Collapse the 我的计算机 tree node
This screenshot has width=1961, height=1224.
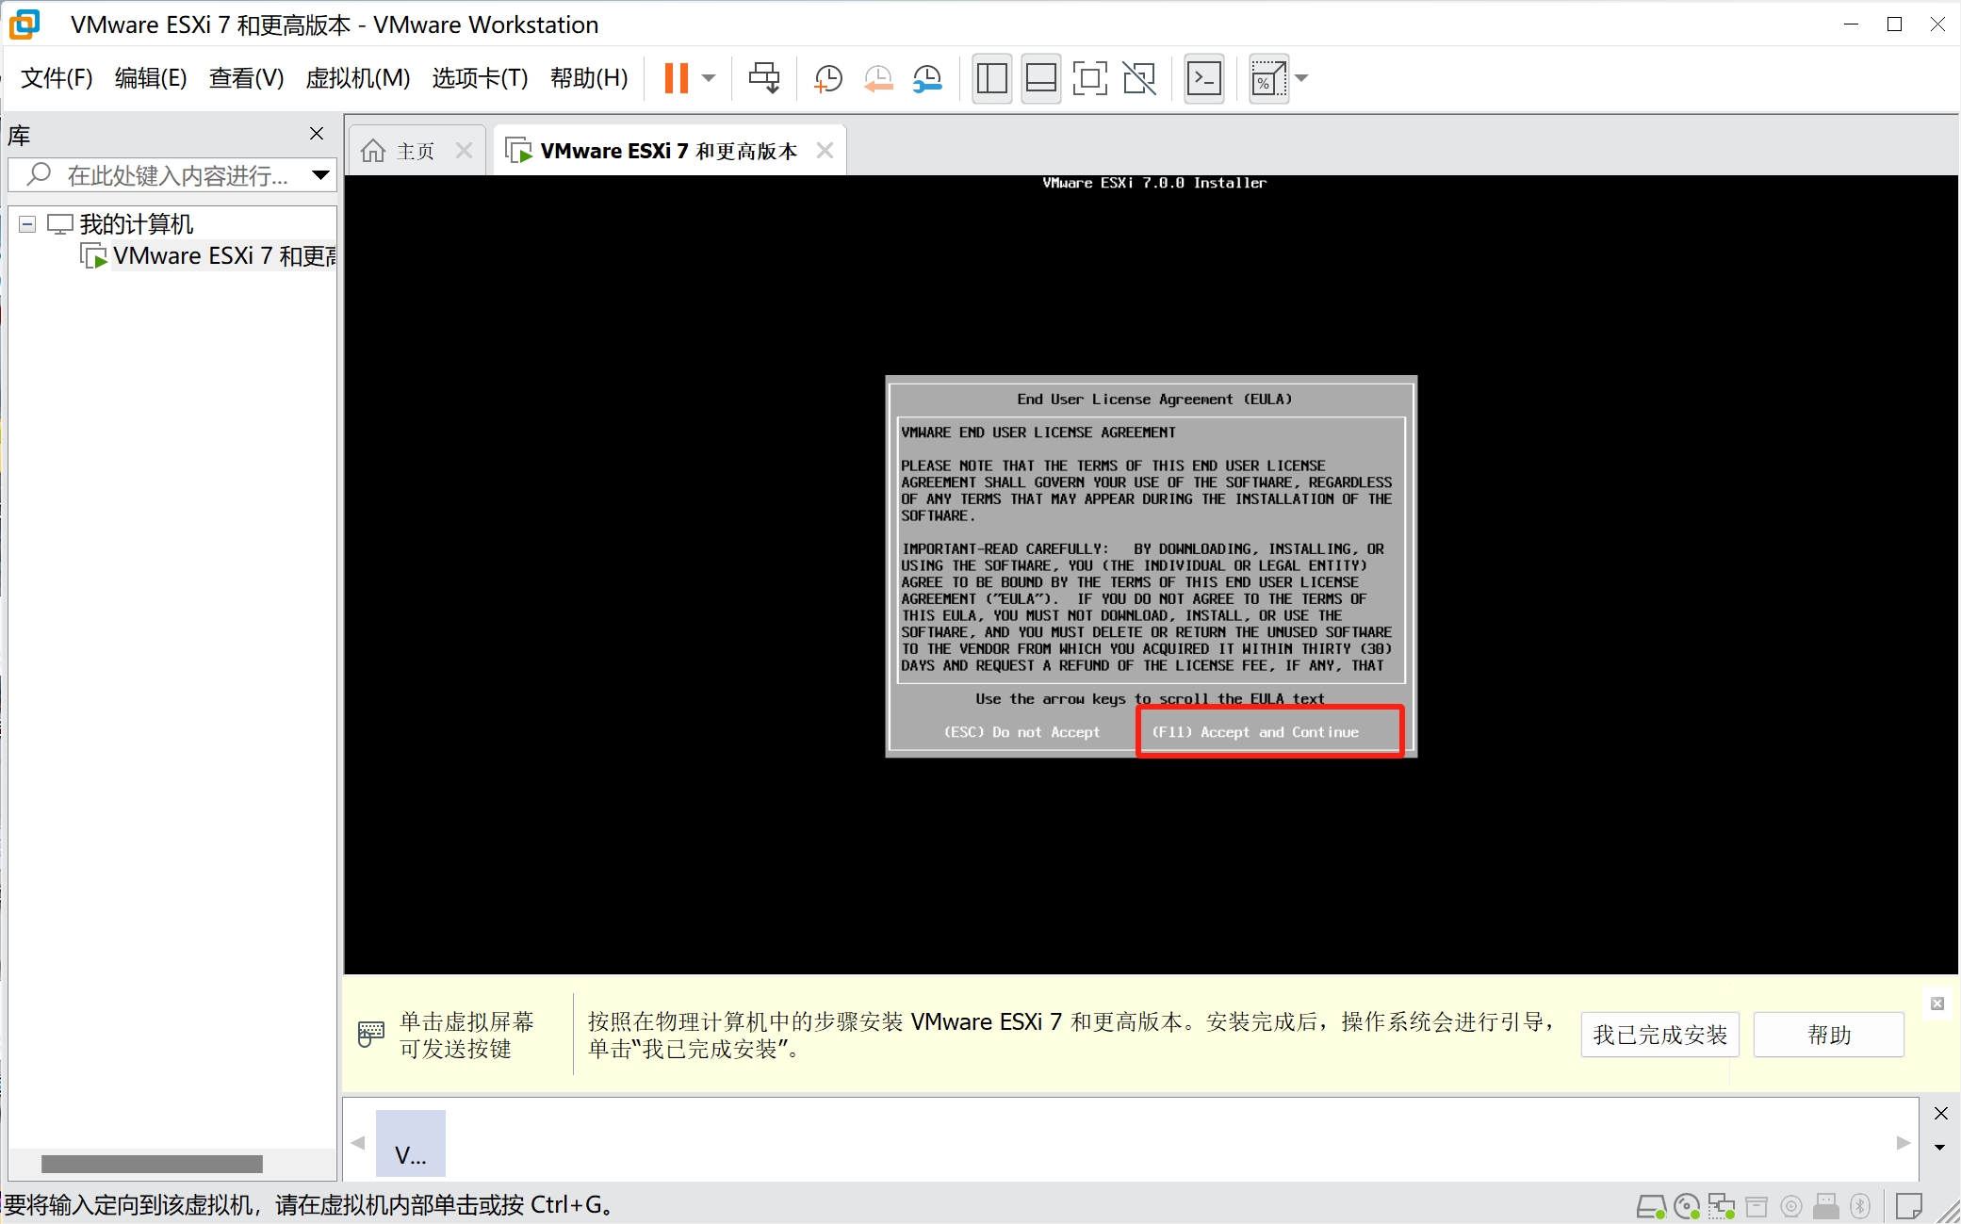pos(27,224)
